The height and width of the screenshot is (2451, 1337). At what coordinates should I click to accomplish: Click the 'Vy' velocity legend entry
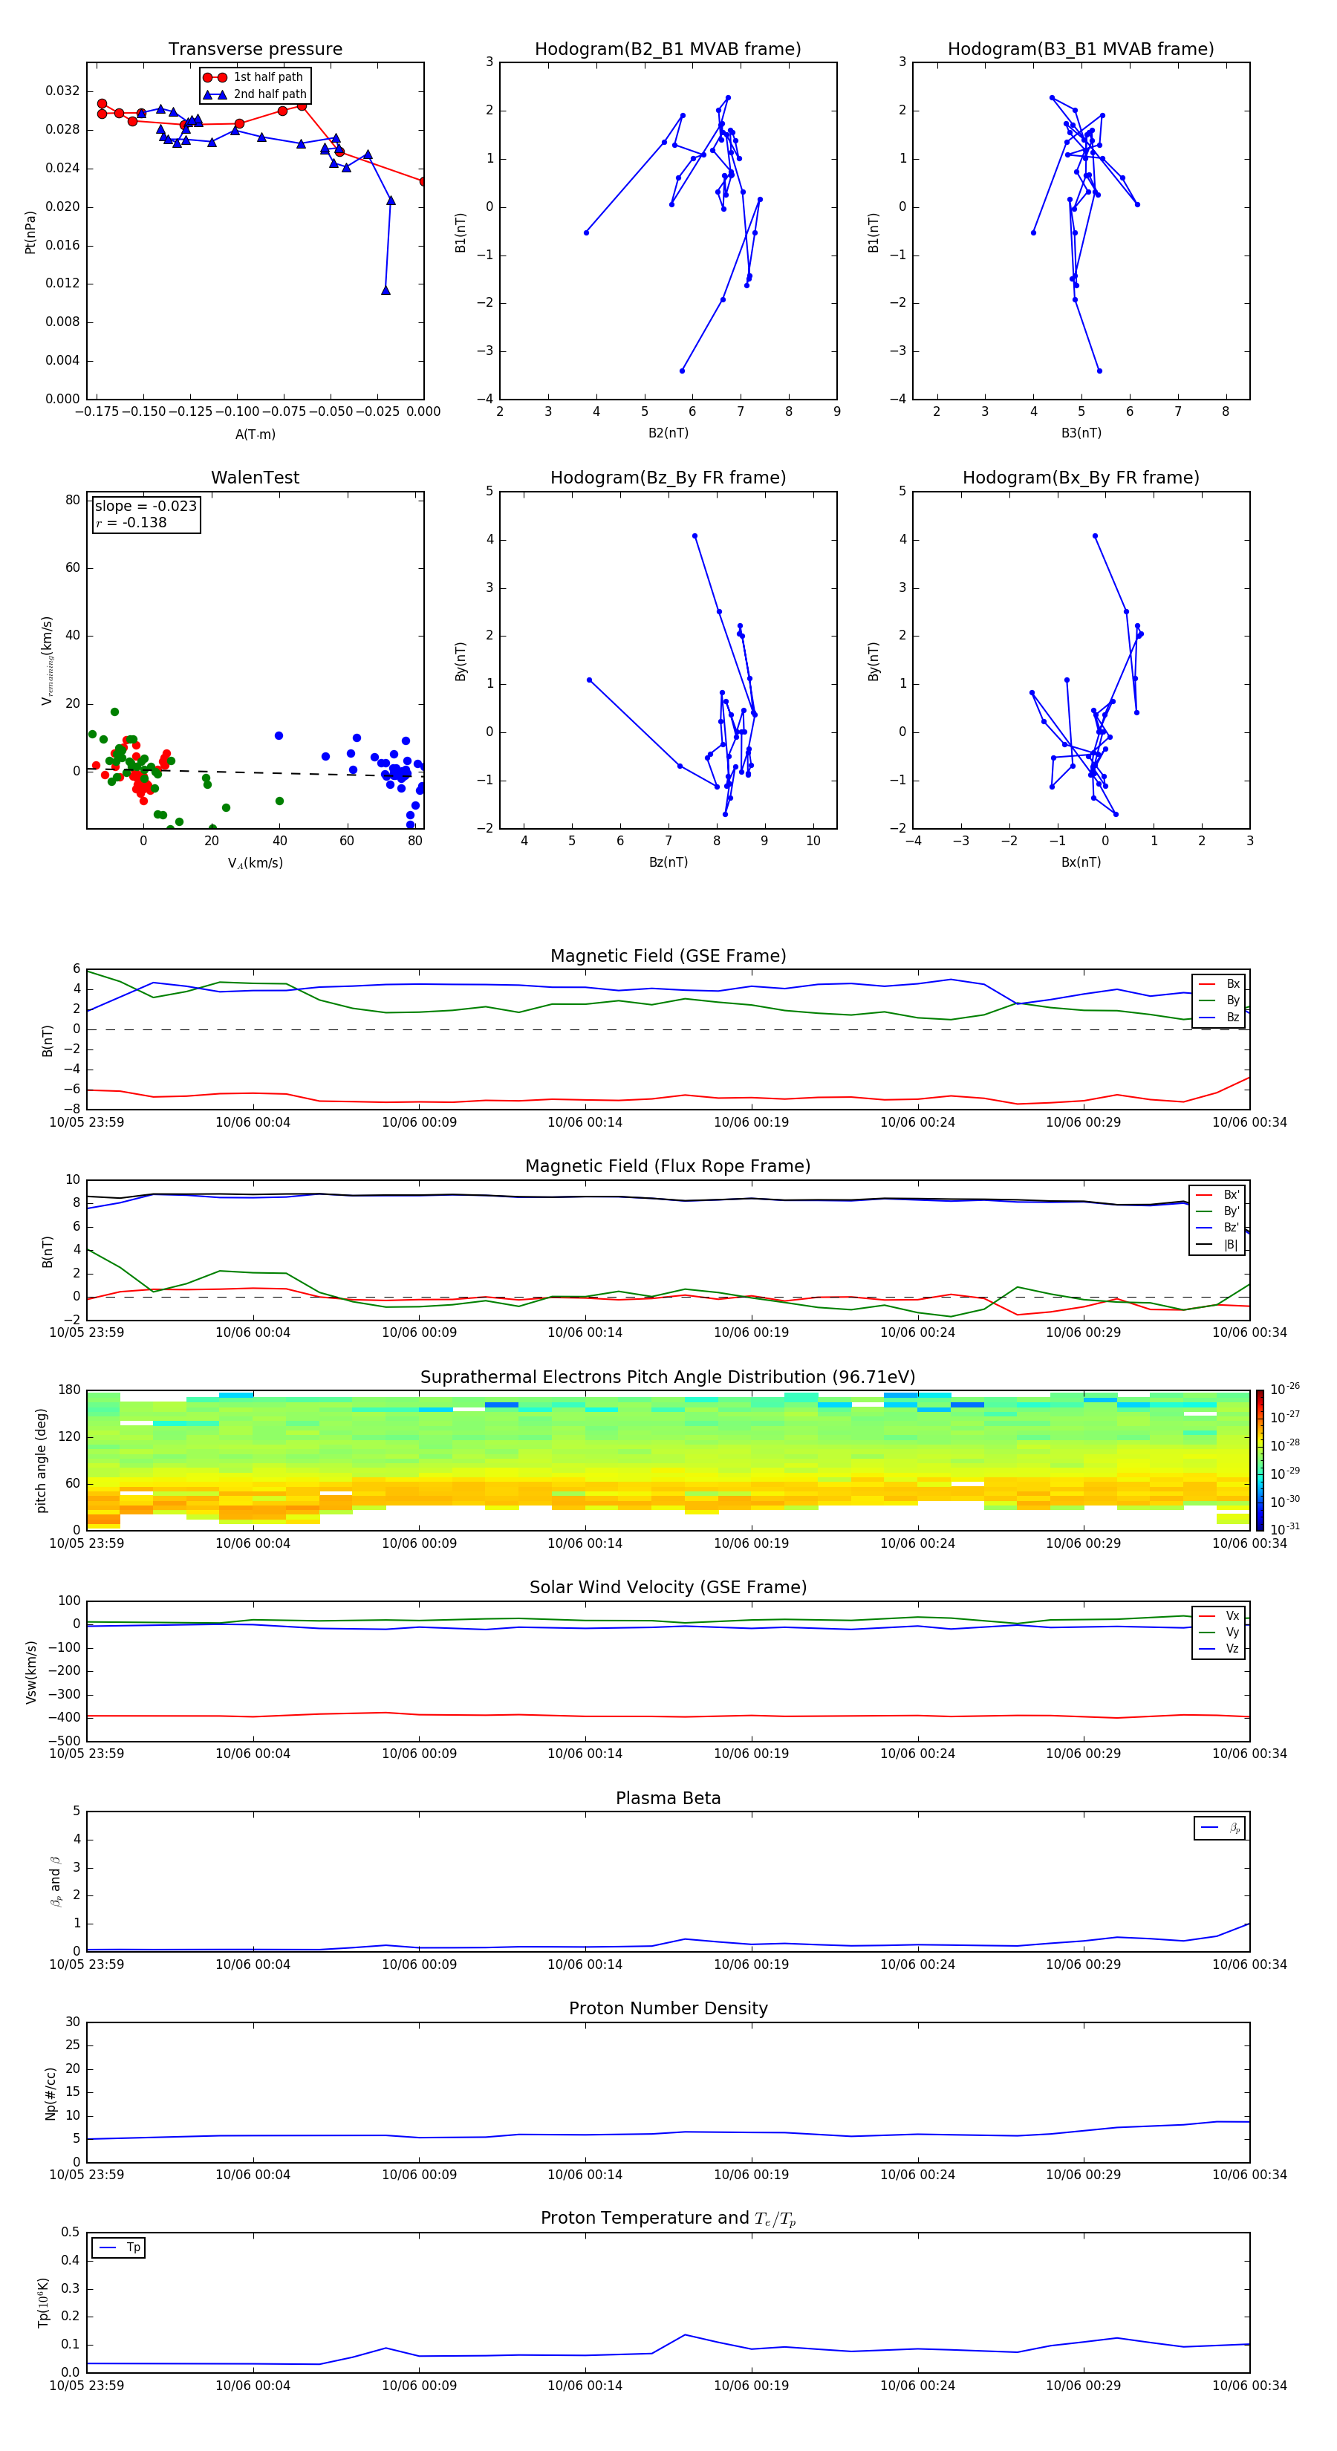click(1219, 1633)
